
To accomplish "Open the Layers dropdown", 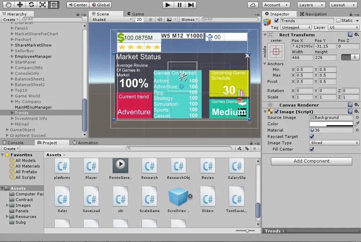I will (311, 5).
